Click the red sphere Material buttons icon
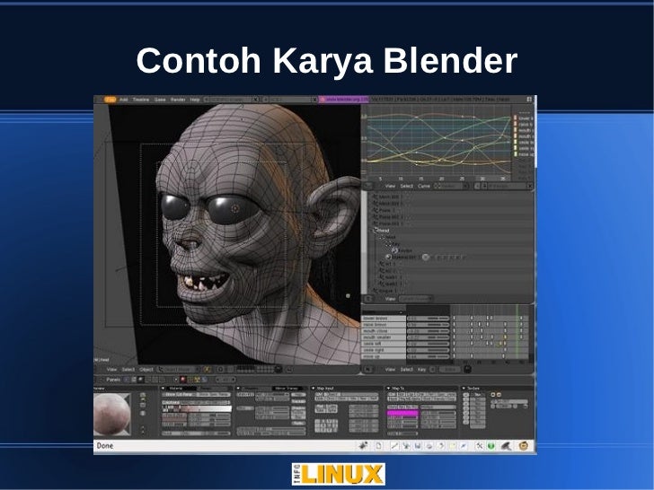This screenshot has width=654, height=490. tap(182, 380)
